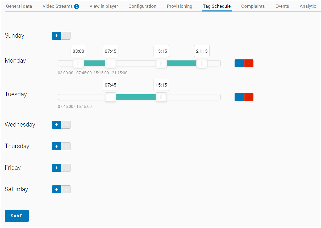Screen dimensions: 321x228
Task: Click Monday's 15:15 time tooltip
Action: (x=161, y=51)
